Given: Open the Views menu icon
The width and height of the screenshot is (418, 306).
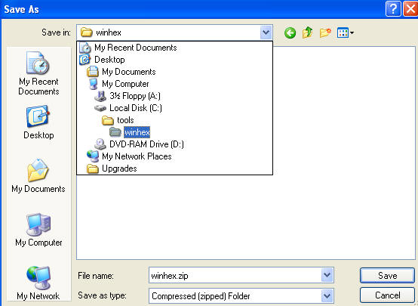Looking at the screenshot, I should click(x=346, y=32).
